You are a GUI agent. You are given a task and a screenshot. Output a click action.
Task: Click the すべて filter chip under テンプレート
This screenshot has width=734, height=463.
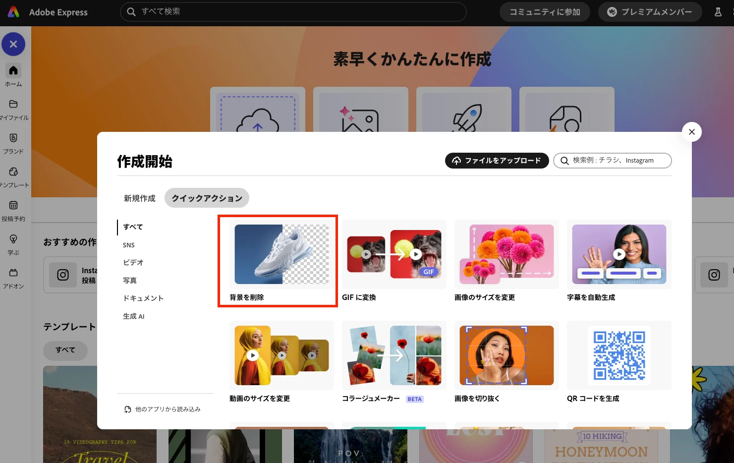point(65,350)
